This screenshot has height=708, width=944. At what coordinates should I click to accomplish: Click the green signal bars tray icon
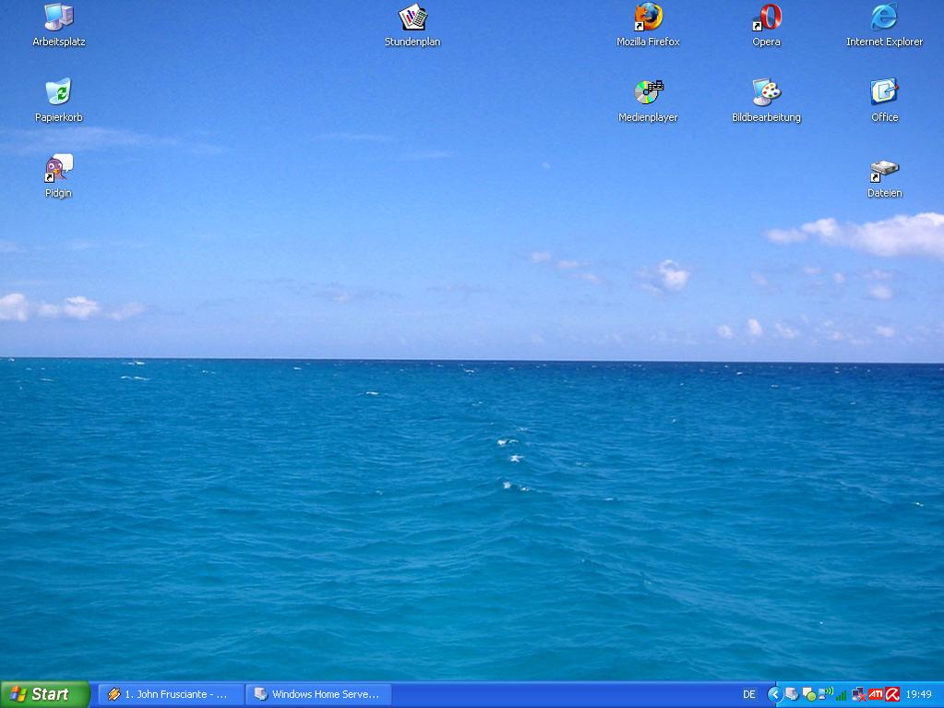[x=842, y=694]
